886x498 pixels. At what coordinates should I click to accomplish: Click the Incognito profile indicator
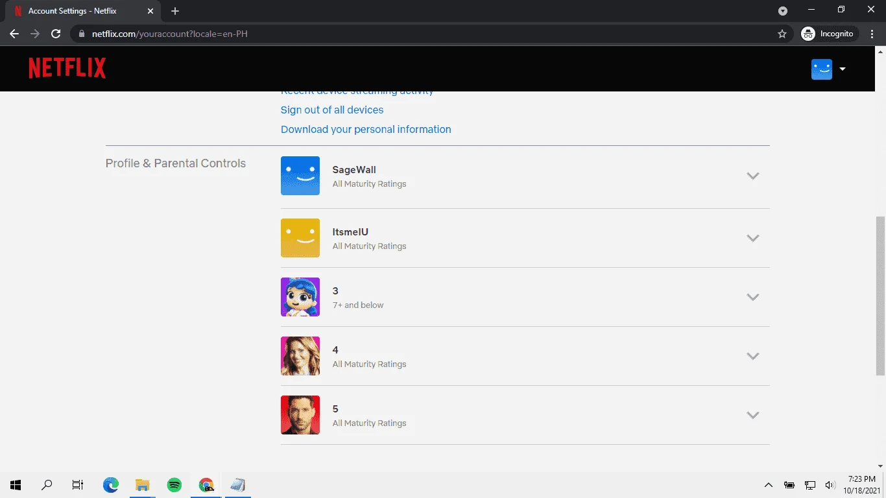(x=830, y=34)
